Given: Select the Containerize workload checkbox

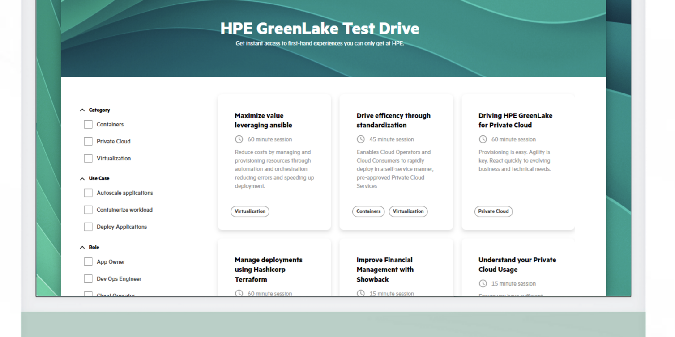Looking at the screenshot, I should pyautogui.click(x=88, y=210).
